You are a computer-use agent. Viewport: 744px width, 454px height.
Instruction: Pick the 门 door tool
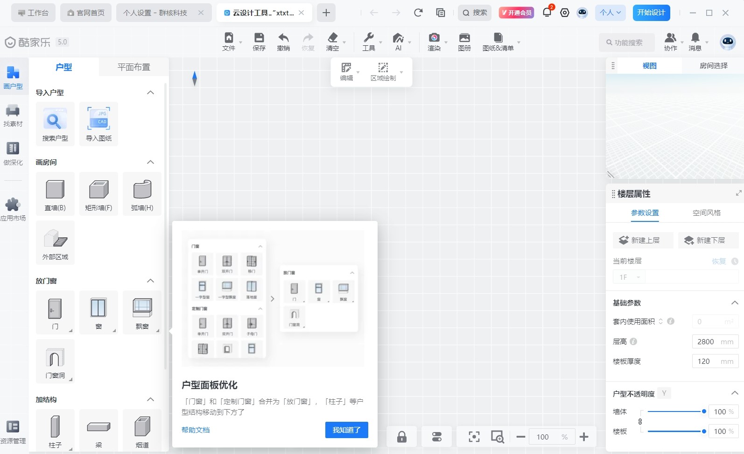[55, 312]
